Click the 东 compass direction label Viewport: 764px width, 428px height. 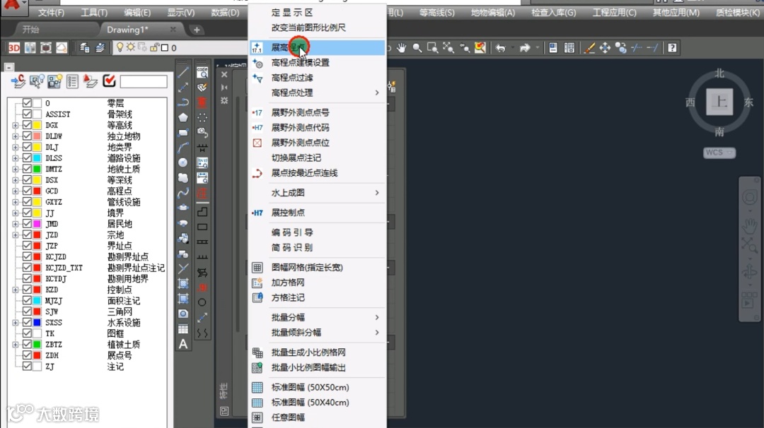point(748,102)
